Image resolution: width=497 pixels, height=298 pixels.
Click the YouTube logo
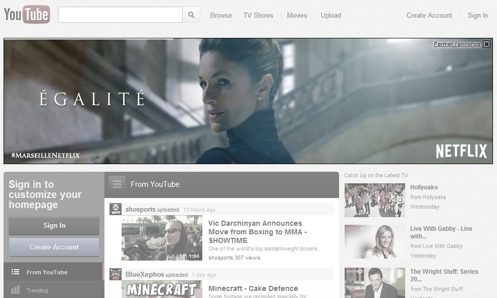[27, 15]
